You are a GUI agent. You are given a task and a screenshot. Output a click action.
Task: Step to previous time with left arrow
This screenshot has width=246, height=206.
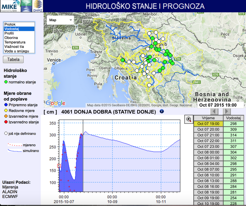coord(214,111)
